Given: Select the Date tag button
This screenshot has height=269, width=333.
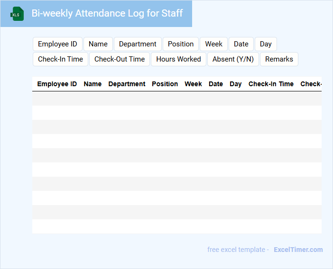Looking at the screenshot, I should [x=241, y=44].
